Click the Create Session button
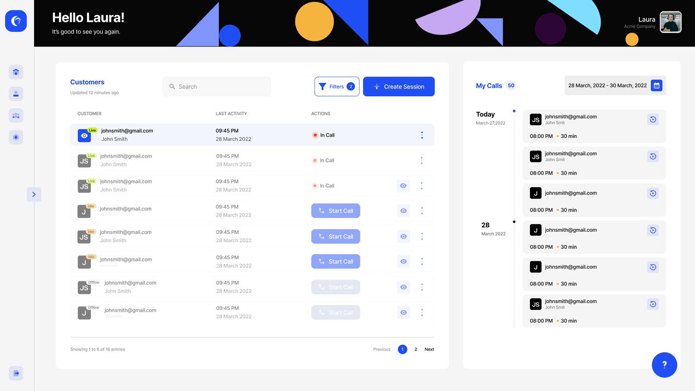 pyautogui.click(x=399, y=87)
